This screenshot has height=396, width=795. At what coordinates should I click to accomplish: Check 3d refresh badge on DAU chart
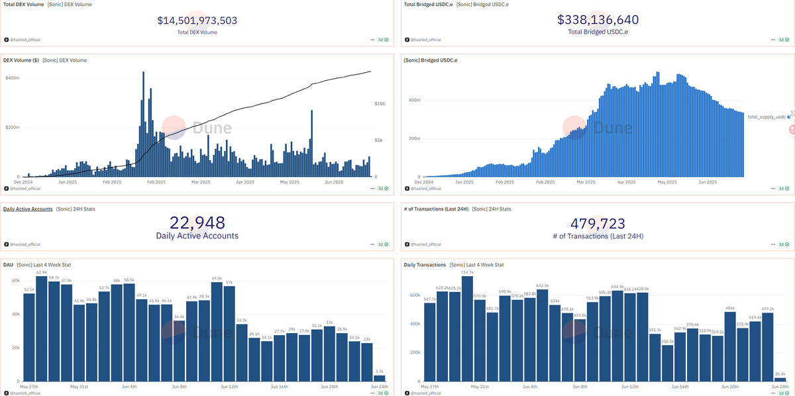(x=384, y=393)
